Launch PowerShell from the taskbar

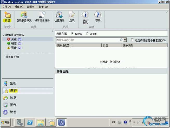(x=30, y=122)
